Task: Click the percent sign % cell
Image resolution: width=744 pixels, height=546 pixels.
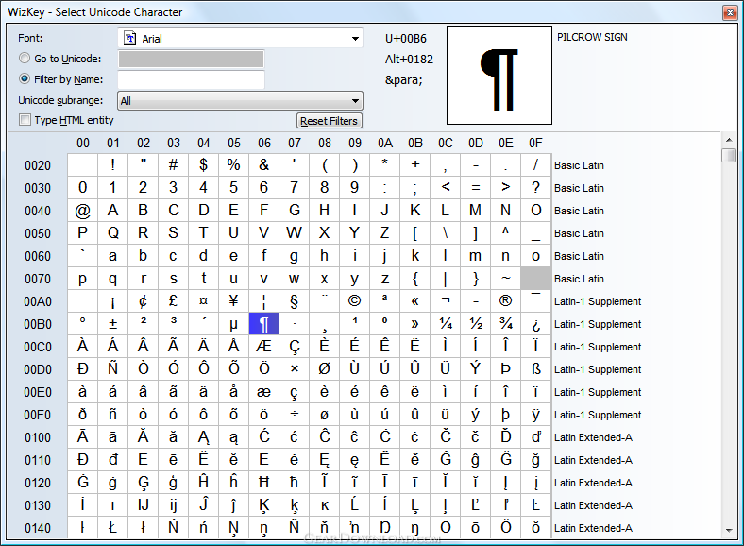Action: coord(233,165)
